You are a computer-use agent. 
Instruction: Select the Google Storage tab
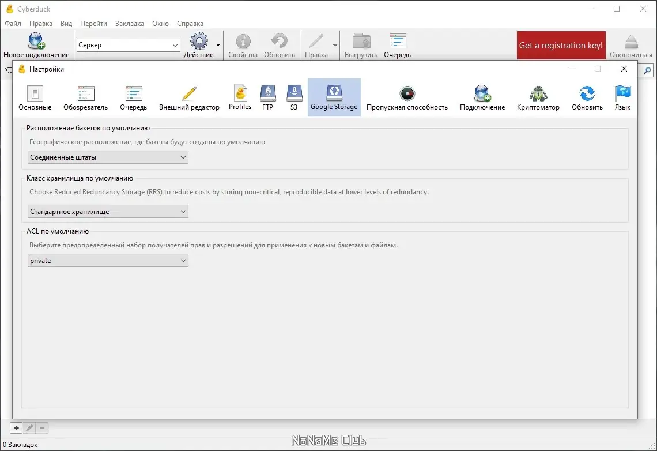click(x=334, y=97)
